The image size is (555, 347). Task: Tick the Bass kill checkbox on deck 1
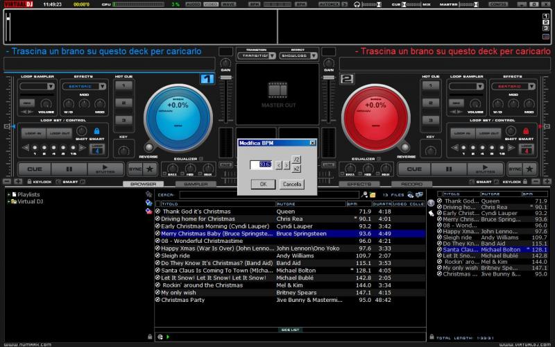point(164,174)
